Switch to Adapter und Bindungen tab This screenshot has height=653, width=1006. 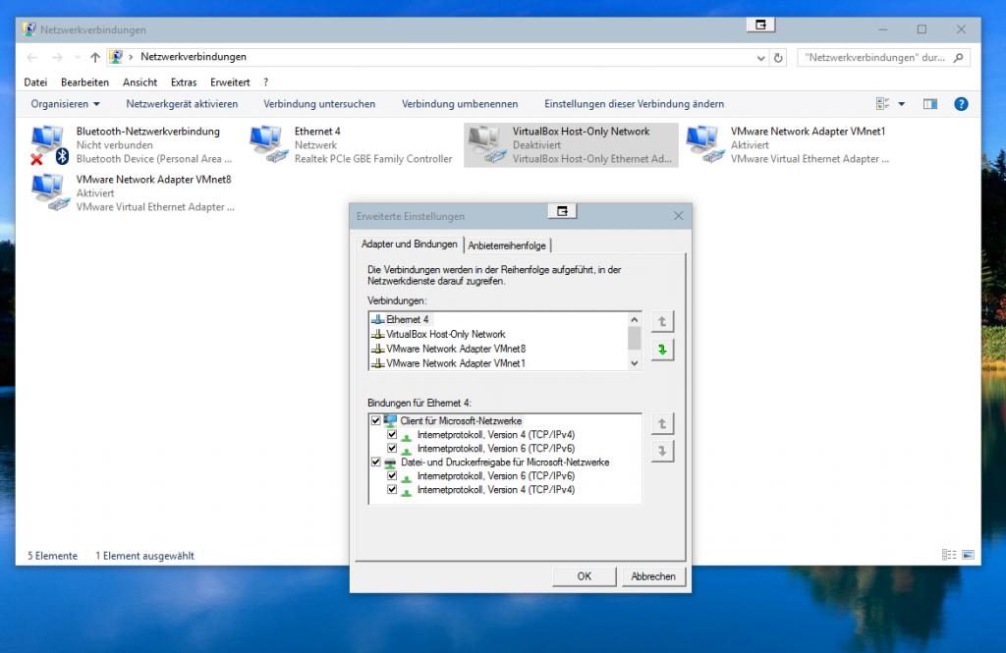410,245
